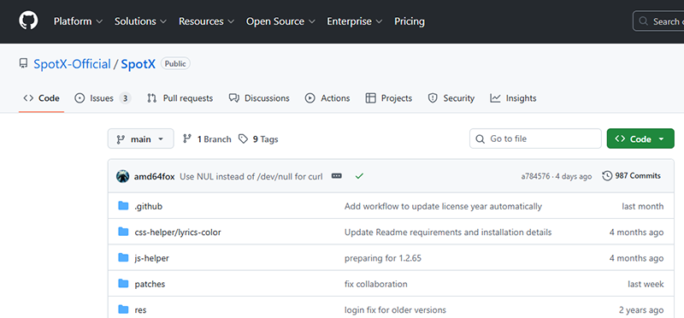Focus the top Search box

(658, 21)
